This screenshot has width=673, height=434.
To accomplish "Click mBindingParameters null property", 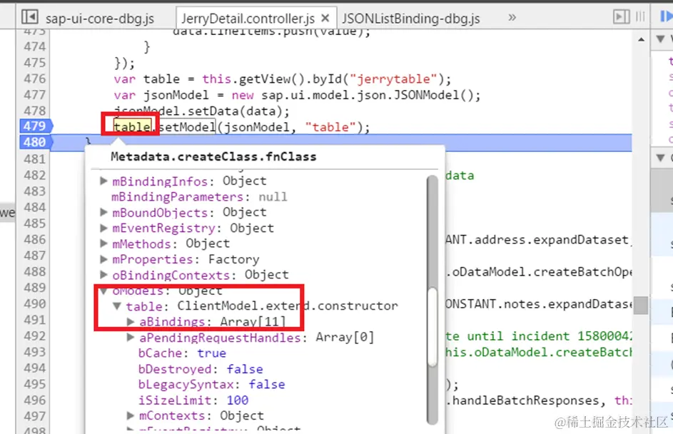I will point(199,196).
